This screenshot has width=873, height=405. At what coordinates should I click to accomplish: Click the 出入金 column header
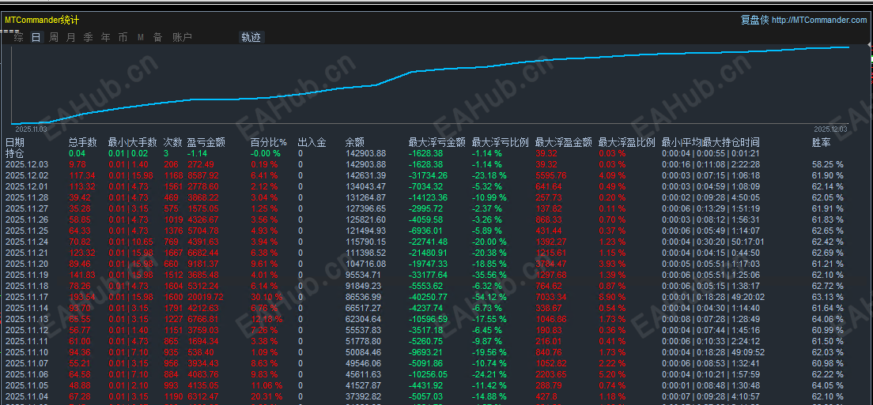click(312, 143)
